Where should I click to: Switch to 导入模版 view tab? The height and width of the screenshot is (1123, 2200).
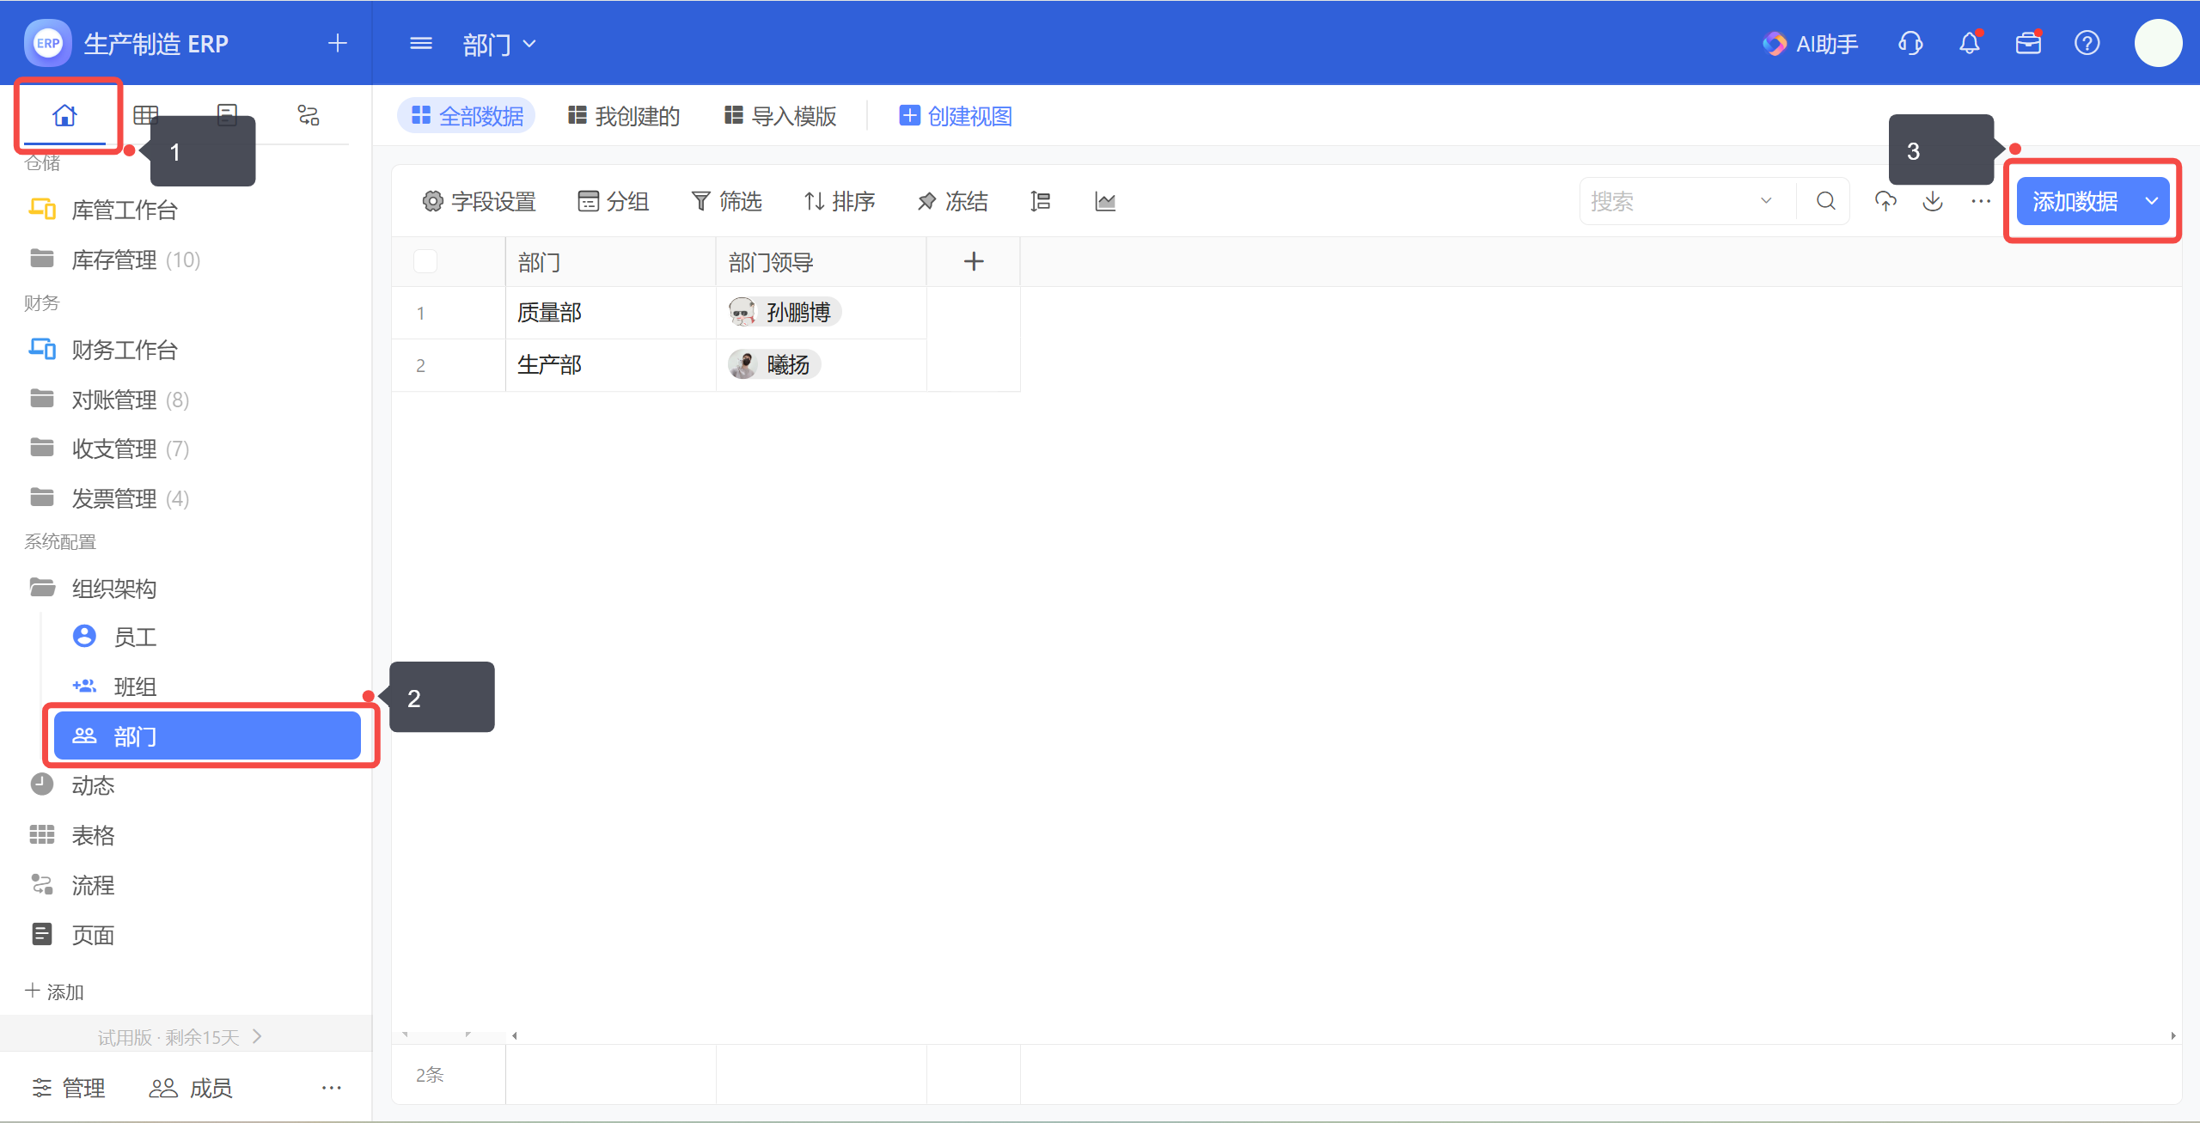[780, 116]
